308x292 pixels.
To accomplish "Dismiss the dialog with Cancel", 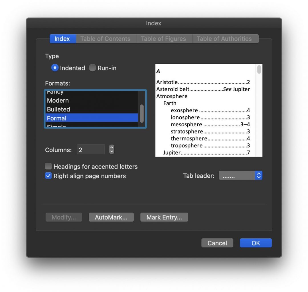I will click(217, 243).
